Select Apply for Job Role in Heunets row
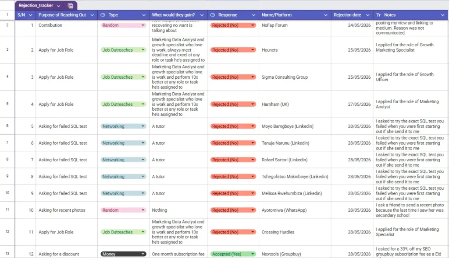The width and height of the screenshot is (449, 258). click(x=67, y=50)
